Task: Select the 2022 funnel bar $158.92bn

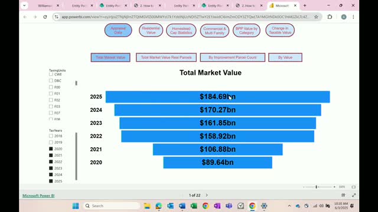Action: 218,136
